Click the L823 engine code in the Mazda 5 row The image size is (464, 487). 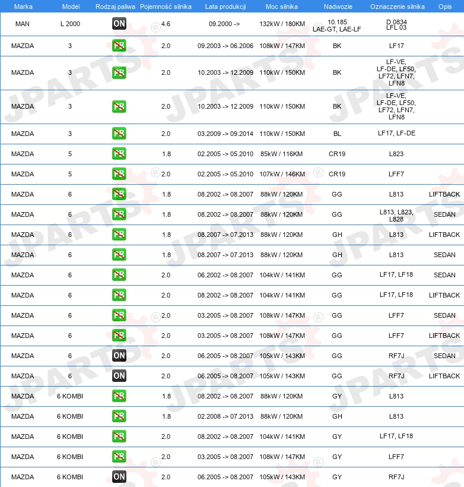(x=396, y=154)
